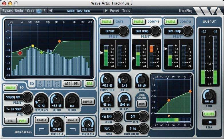Click the Release knob
The height and width of the screenshot is (139, 224).
(124, 99)
